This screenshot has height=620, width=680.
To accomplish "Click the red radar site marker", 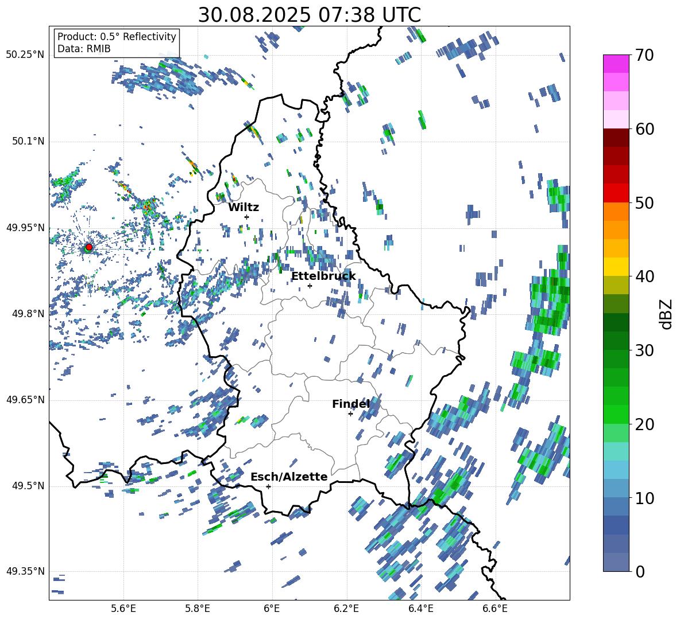I will pyautogui.click(x=89, y=247).
